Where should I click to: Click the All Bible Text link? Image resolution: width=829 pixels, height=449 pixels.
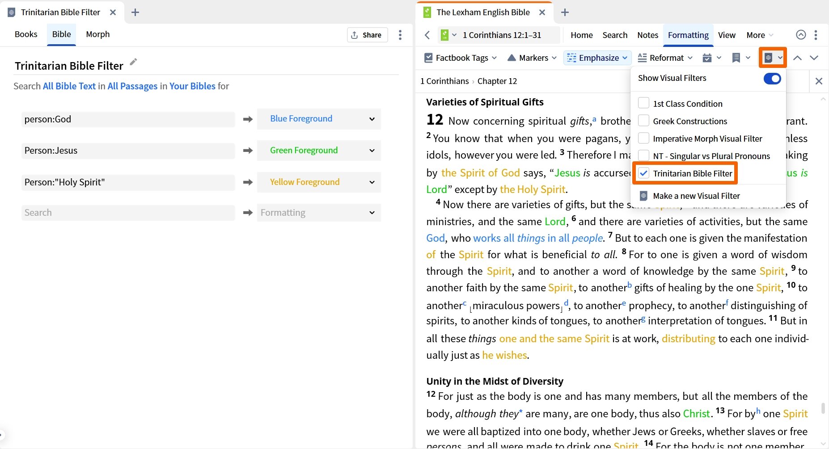69,86
